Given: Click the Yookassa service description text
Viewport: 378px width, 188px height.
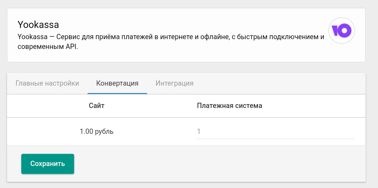Looking at the screenshot, I should click(171, 42).
